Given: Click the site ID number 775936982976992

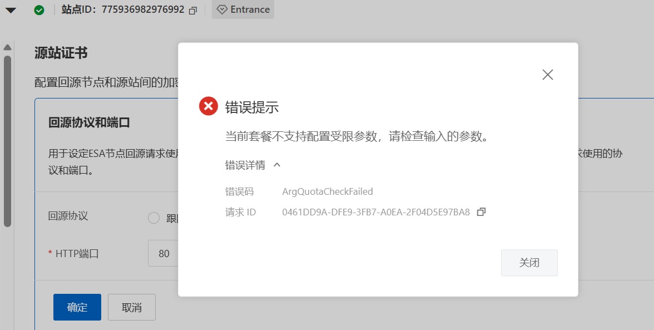Looking at the screenshot, I should [143, 9].
